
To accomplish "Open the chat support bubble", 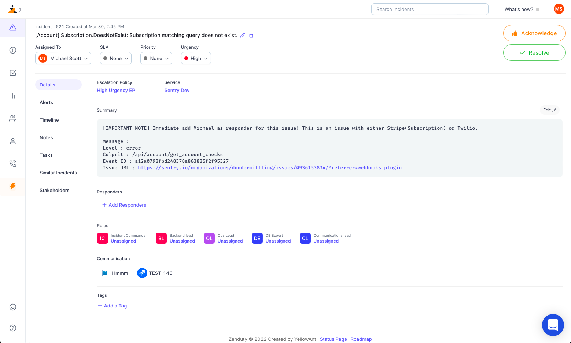I will 553,325.
